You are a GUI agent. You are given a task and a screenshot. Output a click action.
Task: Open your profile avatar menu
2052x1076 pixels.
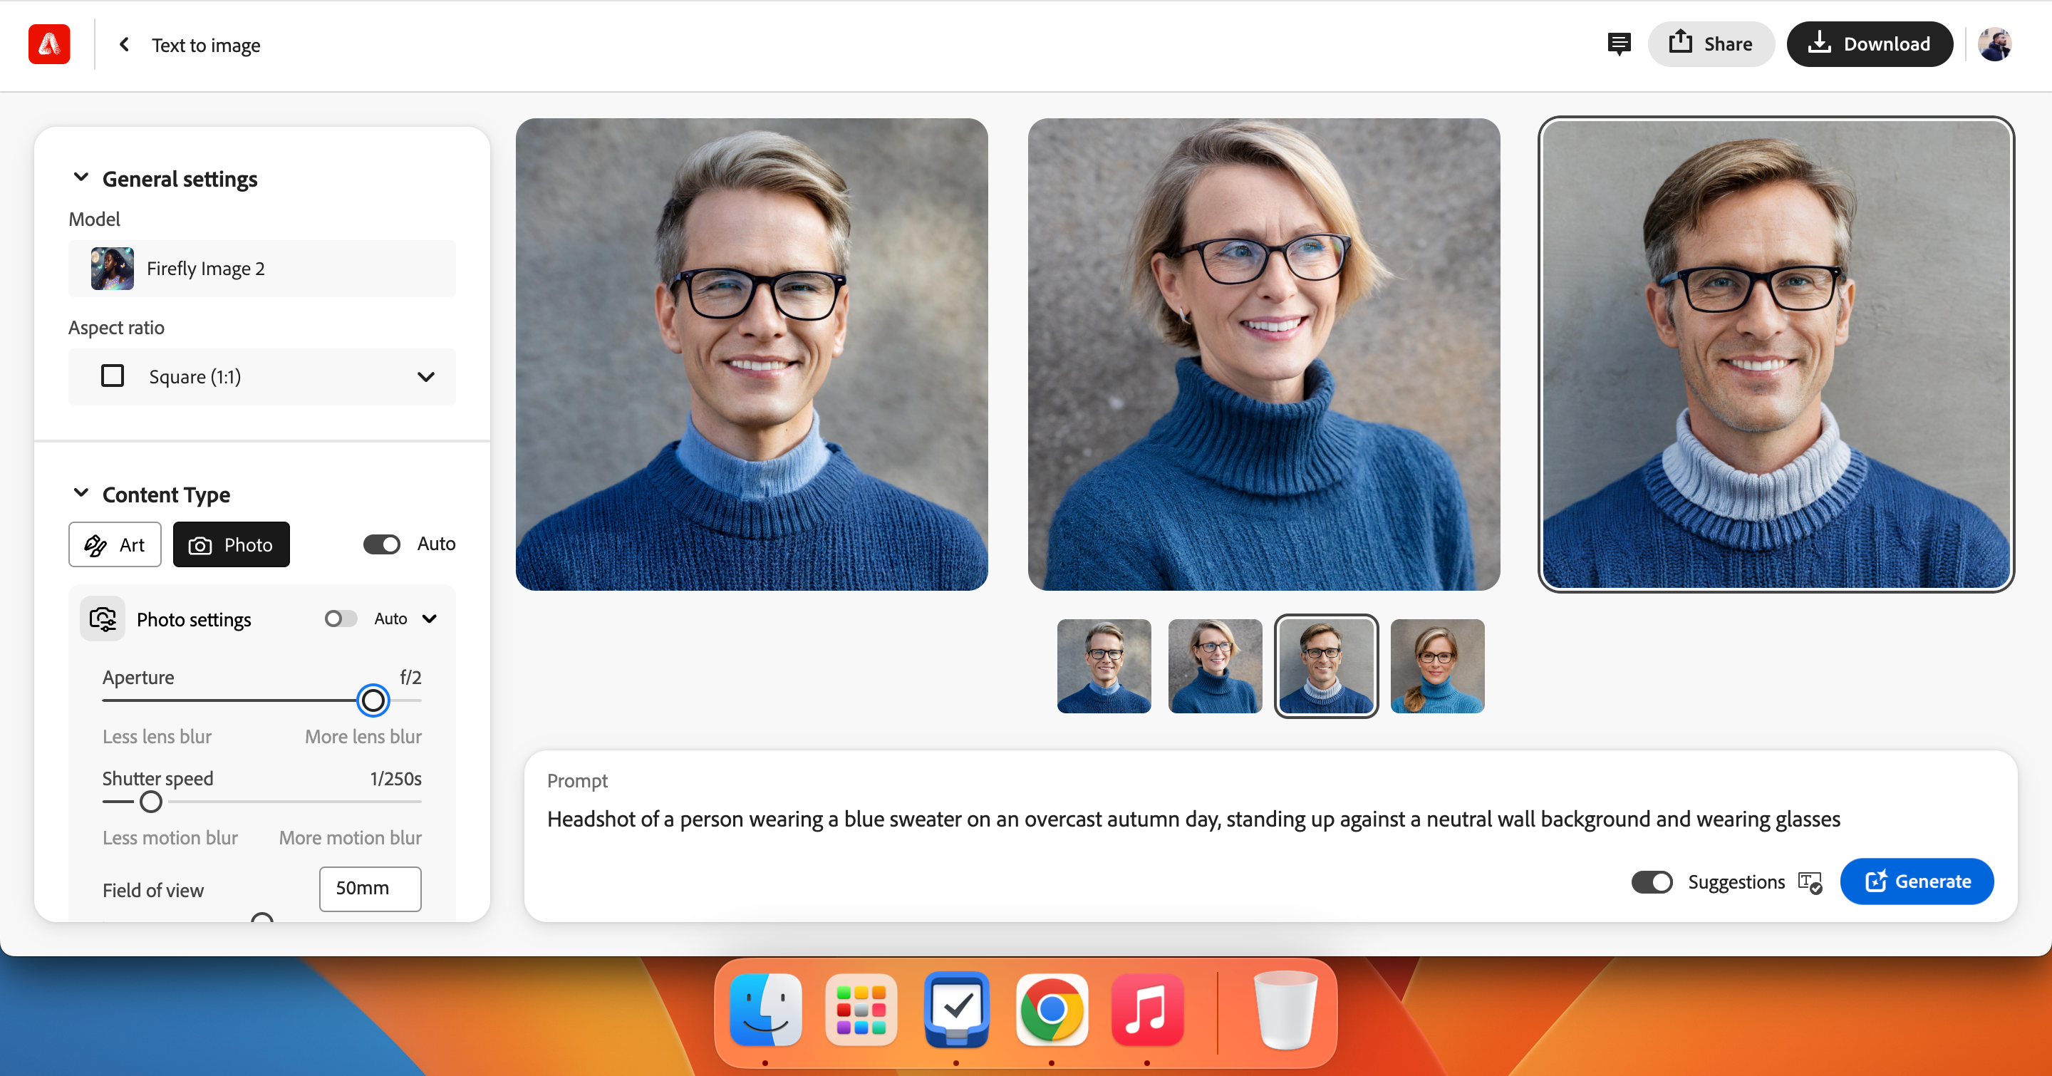click(x=1996, y=43)
